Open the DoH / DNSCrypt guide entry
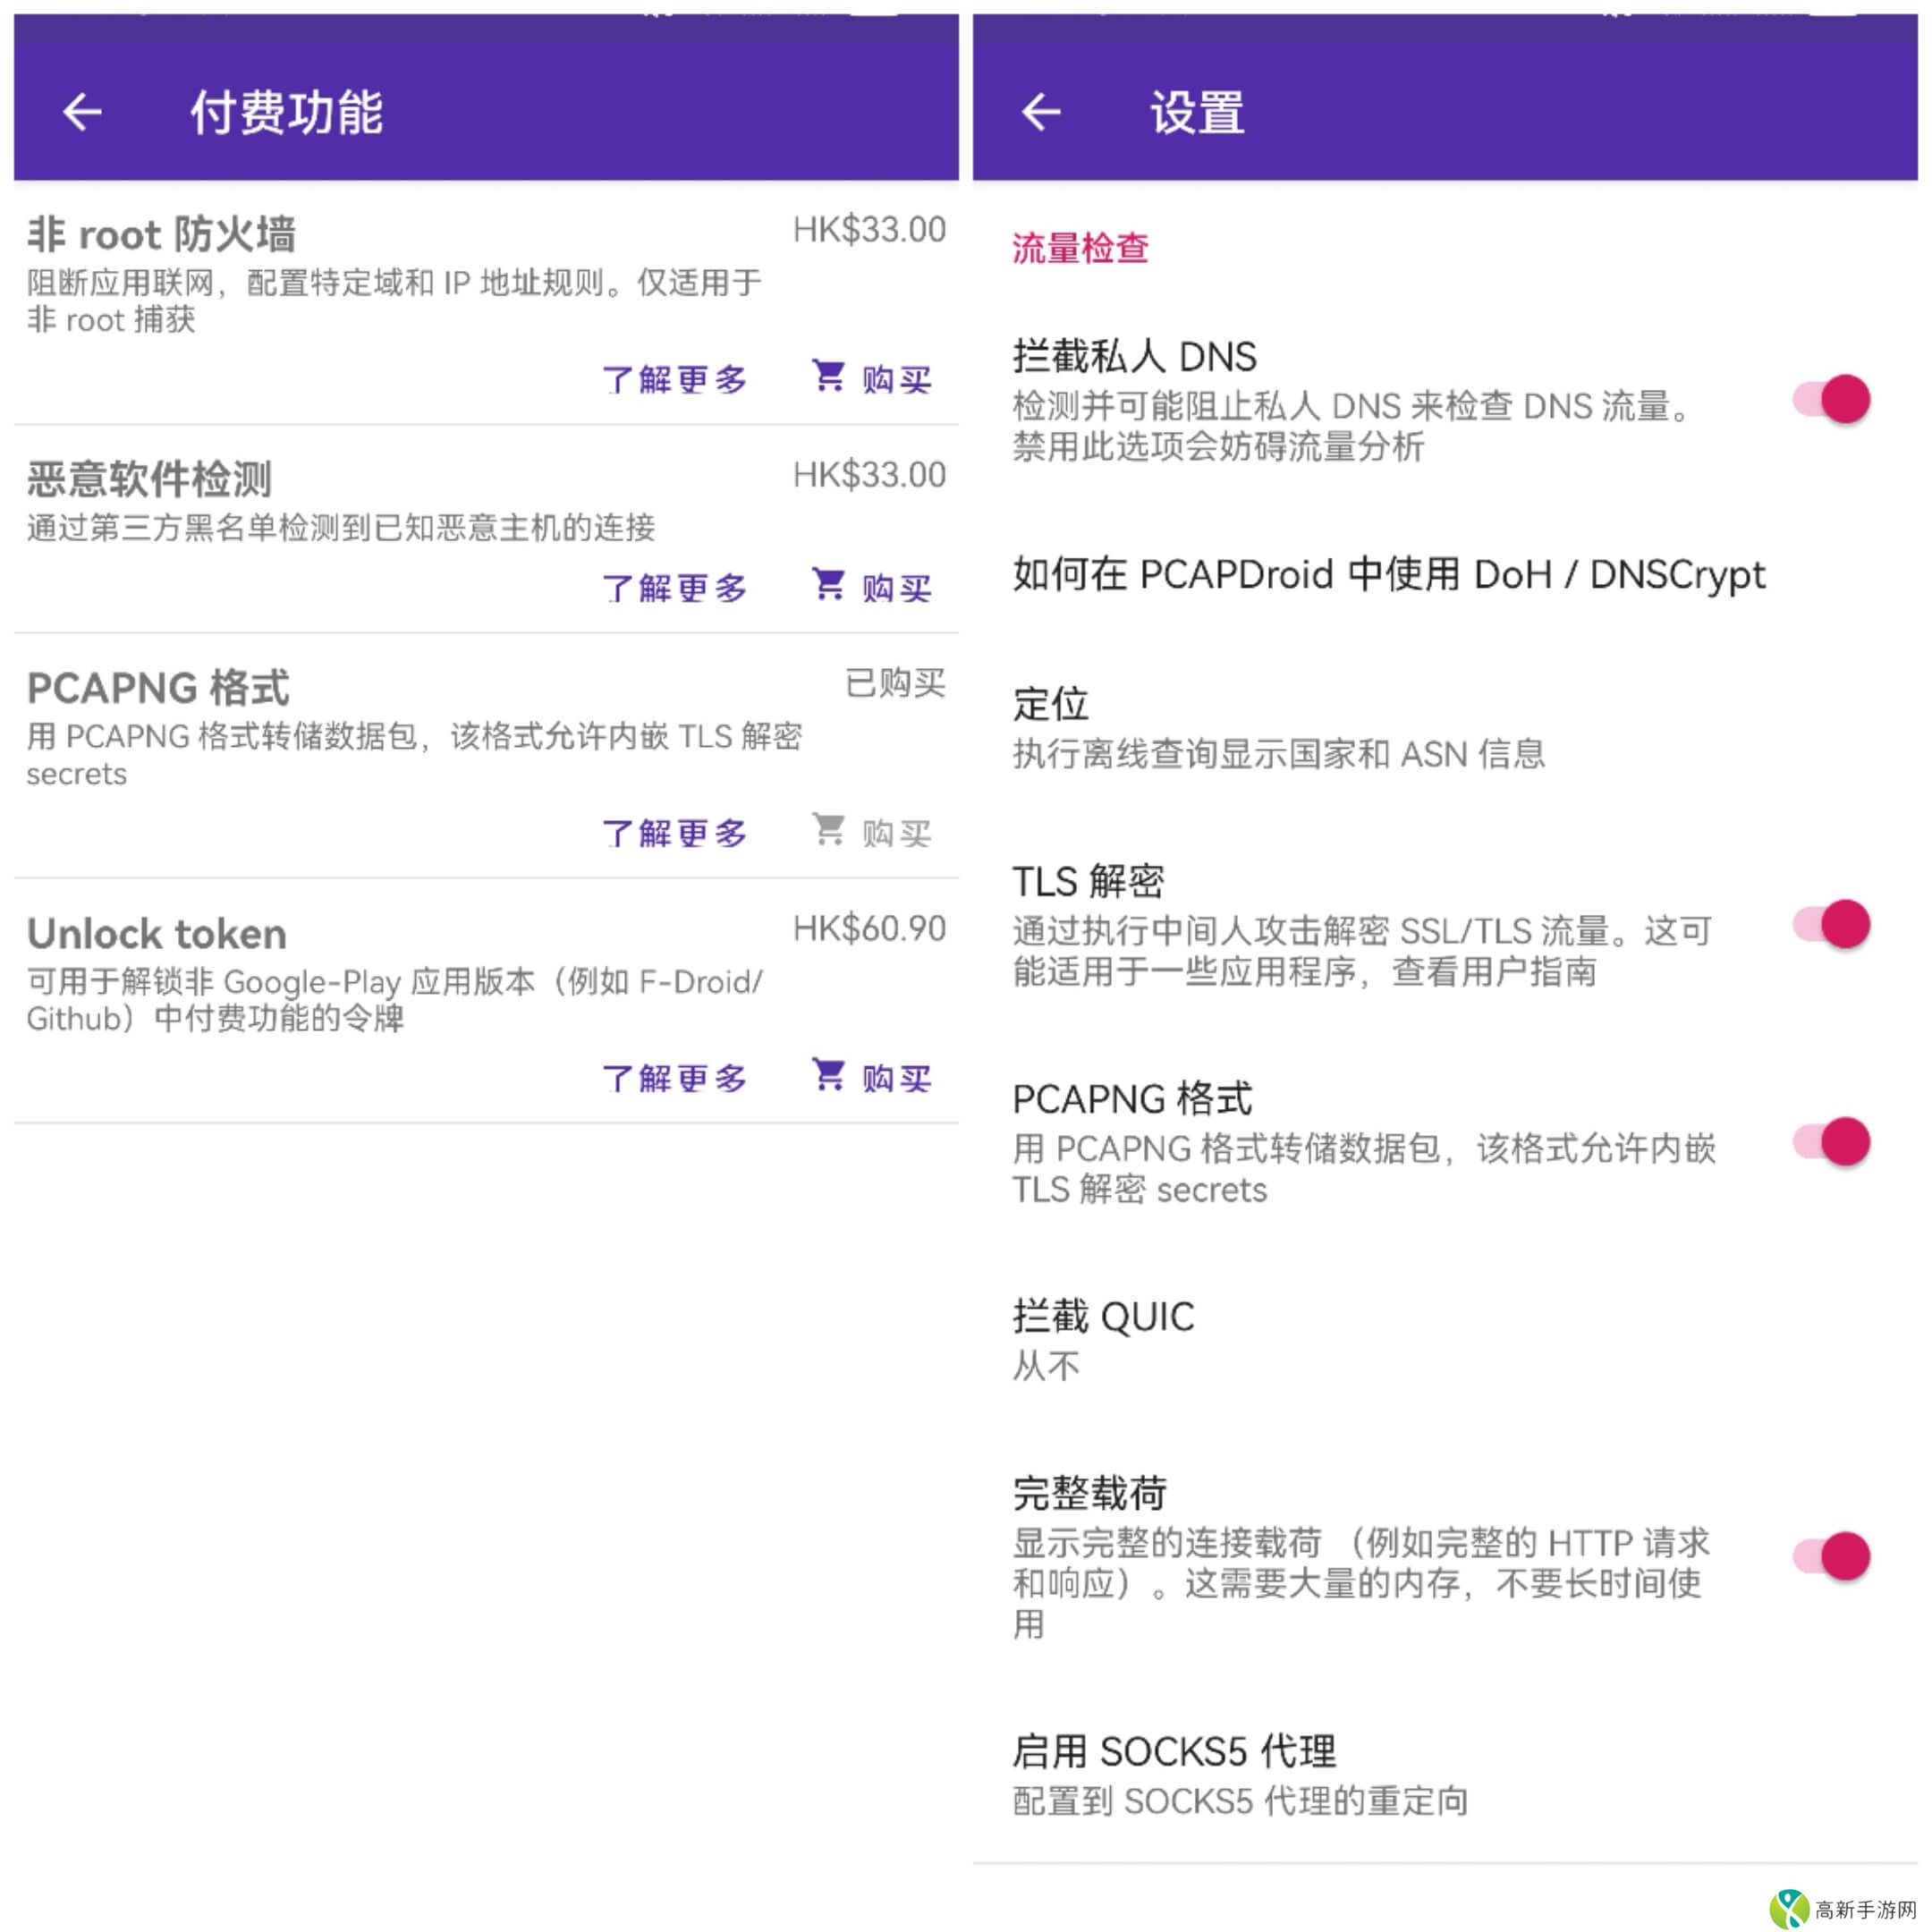Screen dimensions: 1932x1932 1389,575
